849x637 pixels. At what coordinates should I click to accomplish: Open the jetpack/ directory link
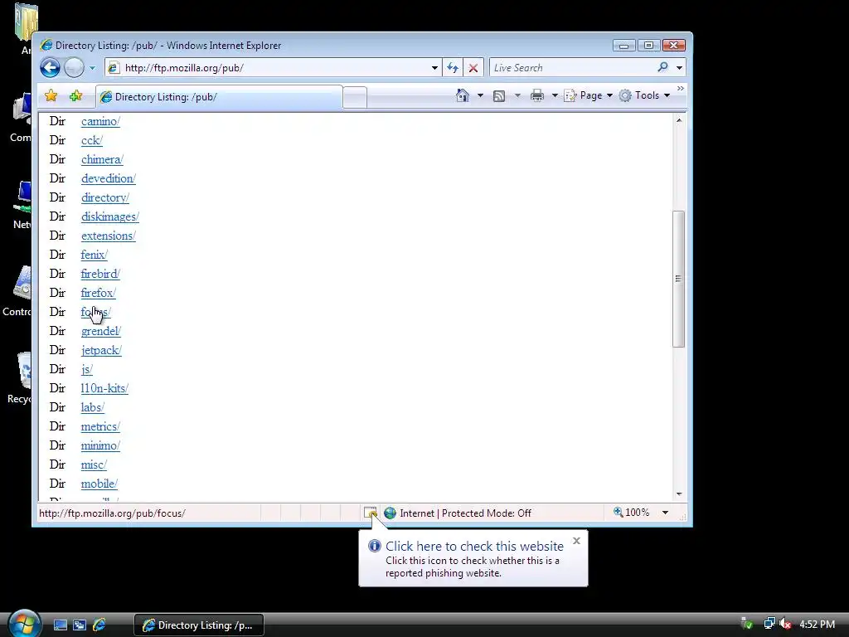(x=101, y=351)
